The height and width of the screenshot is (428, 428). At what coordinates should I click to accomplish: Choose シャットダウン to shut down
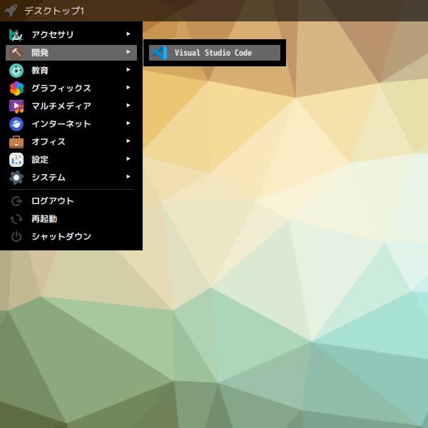[x=71, y=237]
